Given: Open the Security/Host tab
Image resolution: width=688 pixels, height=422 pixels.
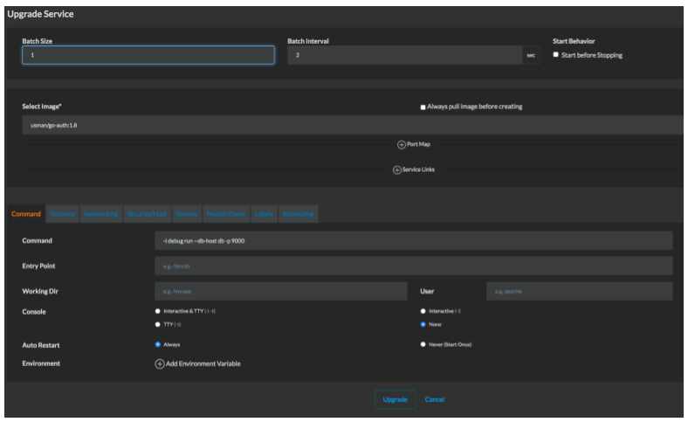Looking at the screenshot, I should click(x=147, y=214).
